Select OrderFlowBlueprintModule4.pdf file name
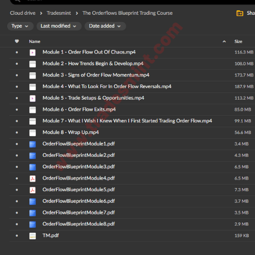 click(x=79, y=178)
